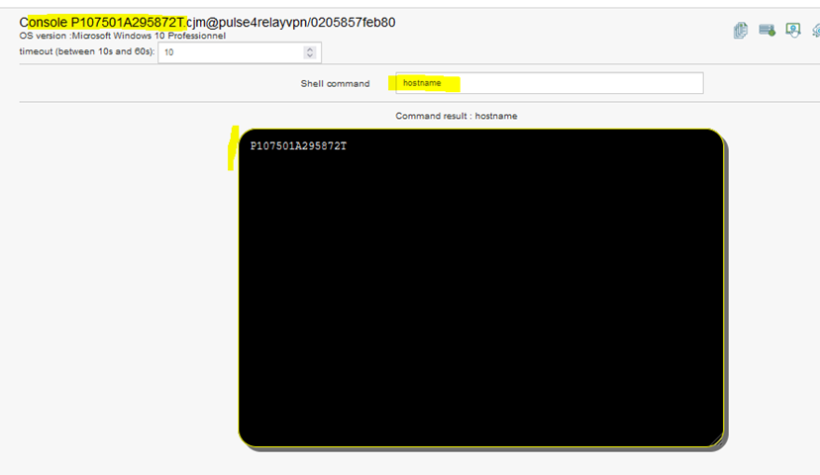The height and width of the screenshot is (475, 820).
Task: Click the black console output panel
Action: (x=480, y=297)
